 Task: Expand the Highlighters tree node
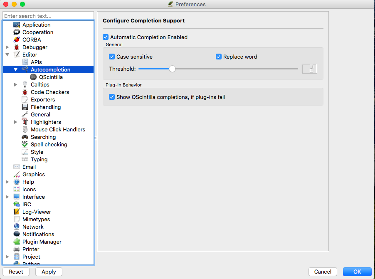(16, 122)
